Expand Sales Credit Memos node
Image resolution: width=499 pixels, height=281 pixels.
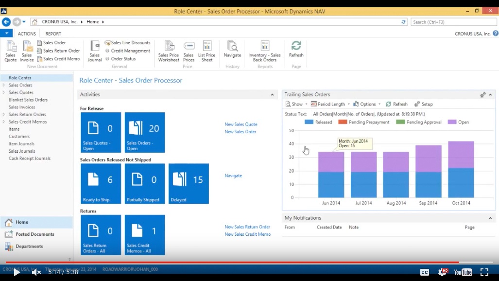point(4,122)
